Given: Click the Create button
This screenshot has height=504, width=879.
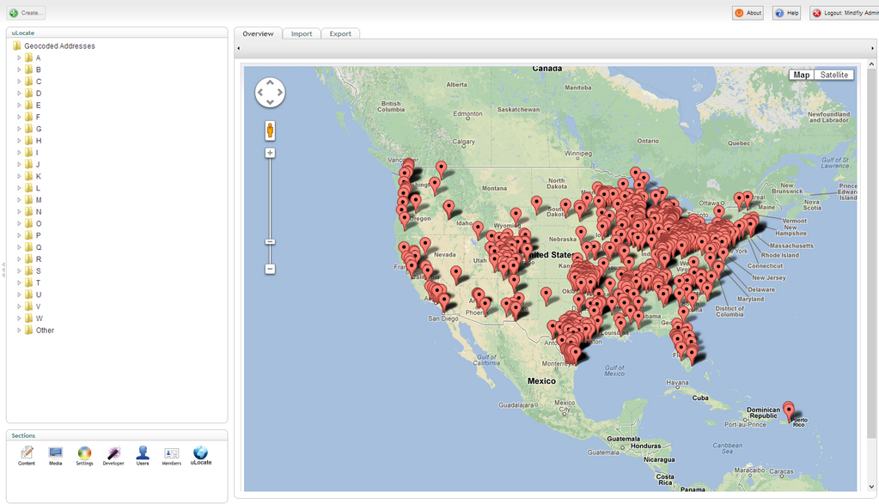Looking at the screenshot, I should pos(27,13).
